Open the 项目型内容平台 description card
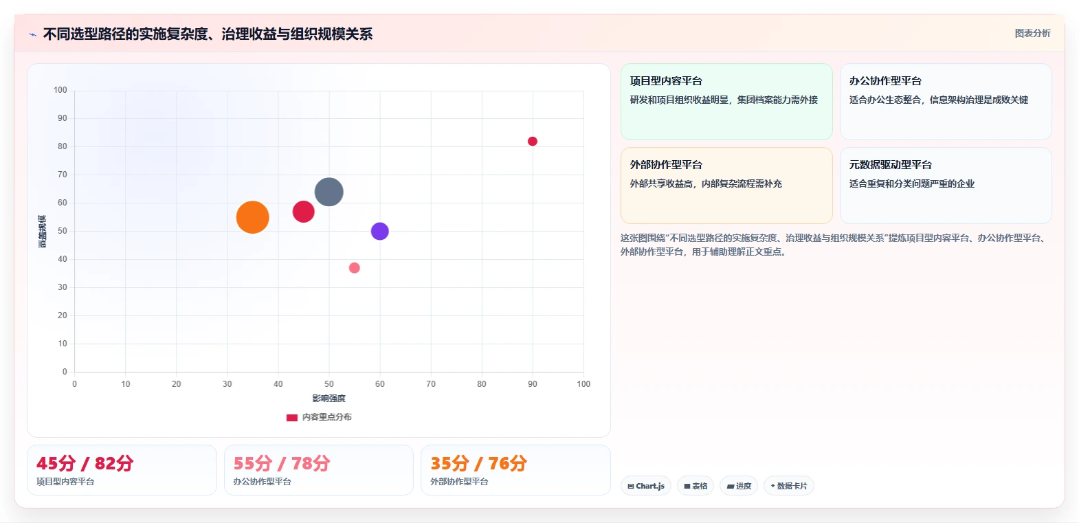 (726, 102)
